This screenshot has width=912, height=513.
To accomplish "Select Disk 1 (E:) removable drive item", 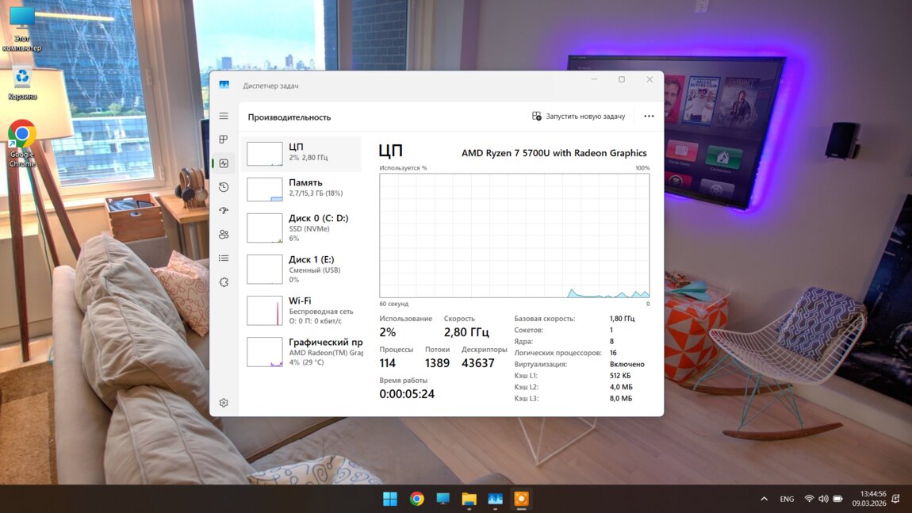I will [301, 269].
